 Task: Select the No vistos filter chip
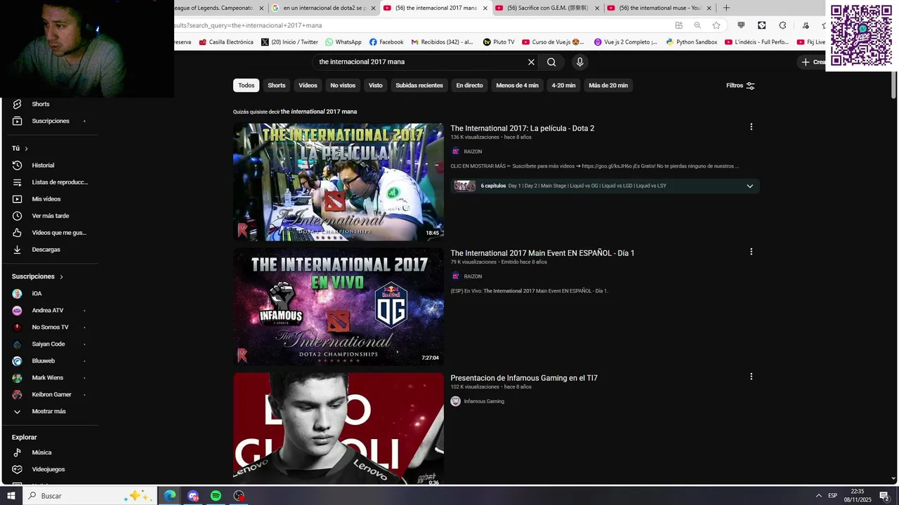point(343,86)
